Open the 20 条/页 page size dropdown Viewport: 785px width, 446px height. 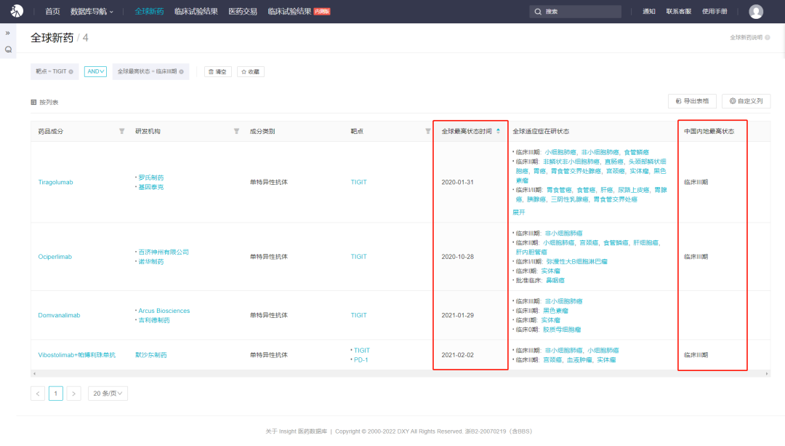coord(108,394)
